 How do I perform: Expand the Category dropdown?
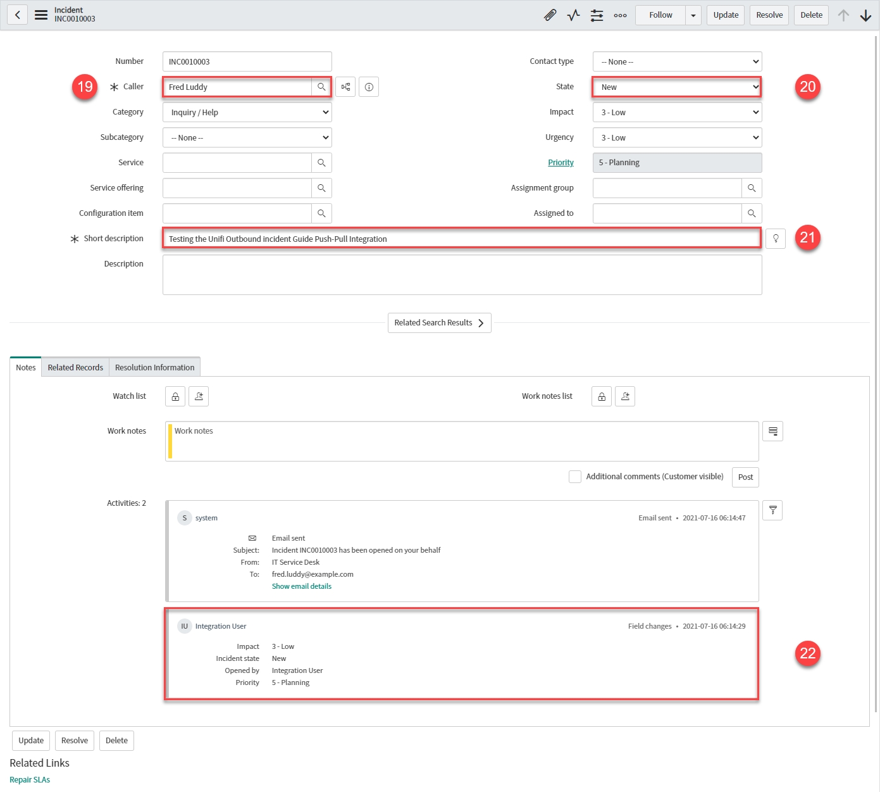tap(247, 112)
